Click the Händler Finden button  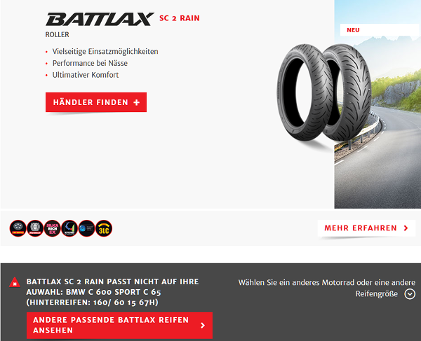pyautogui.click(x=96, y=102)
